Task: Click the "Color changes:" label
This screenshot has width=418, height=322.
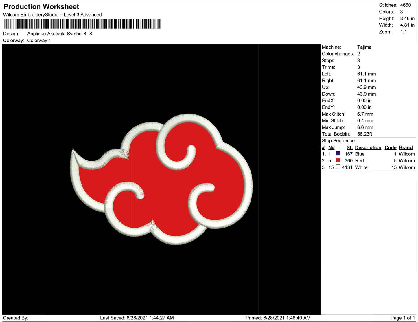Action: (x=338, y=54)
